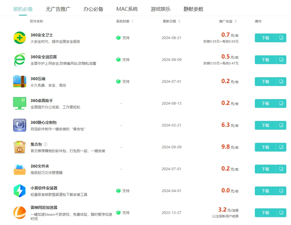
Task: Click 下载 for 360文件夹
Action: (x=265, y=169)
